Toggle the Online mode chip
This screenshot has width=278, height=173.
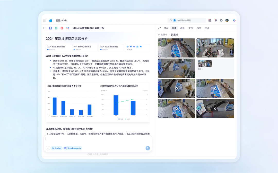[x=56, y=148]
